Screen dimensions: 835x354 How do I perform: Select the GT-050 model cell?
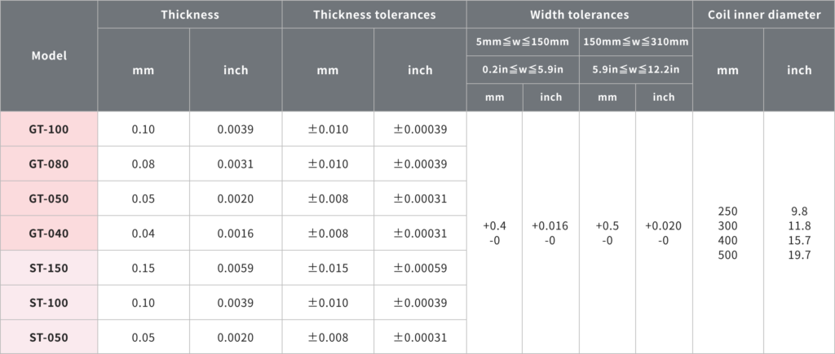pyautogui.click(x=49, y=199)
